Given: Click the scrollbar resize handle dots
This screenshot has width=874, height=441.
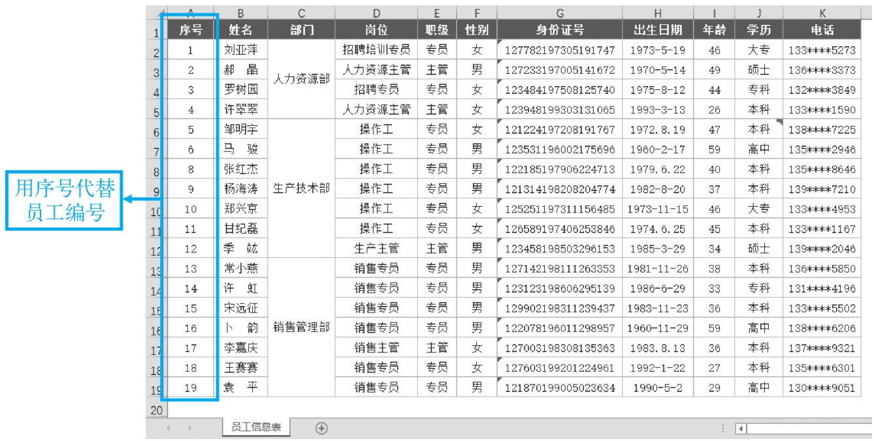Looking at the screenshot, I should tap(723, 429).
